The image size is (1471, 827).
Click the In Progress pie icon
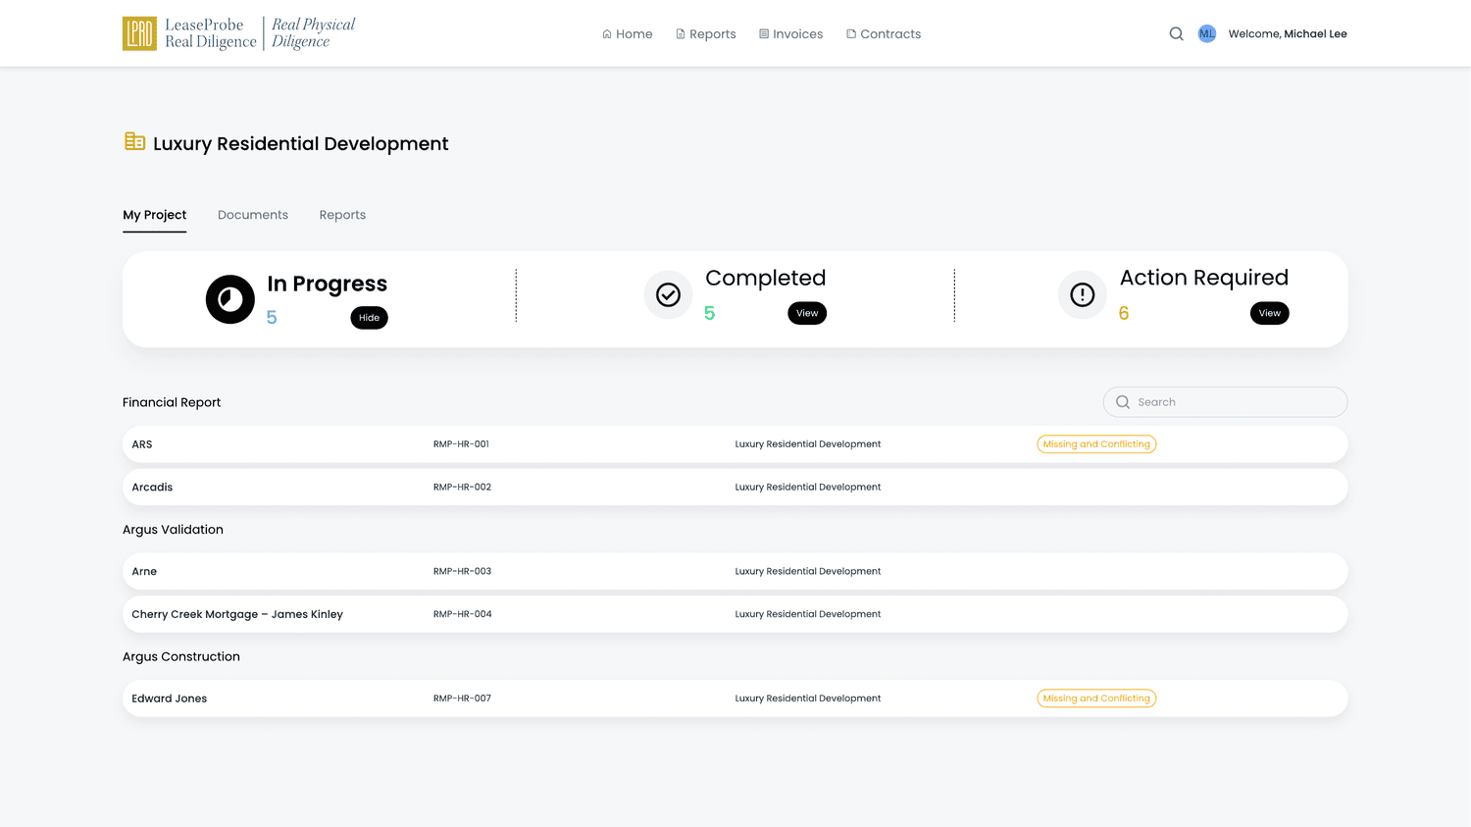(x=230, y=299)
